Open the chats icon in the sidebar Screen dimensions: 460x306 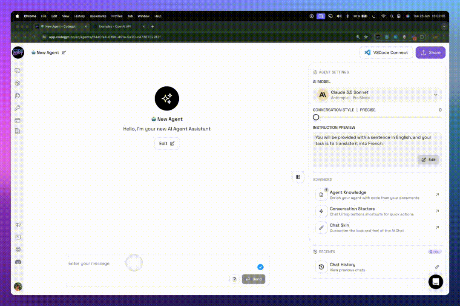point(17,71)
